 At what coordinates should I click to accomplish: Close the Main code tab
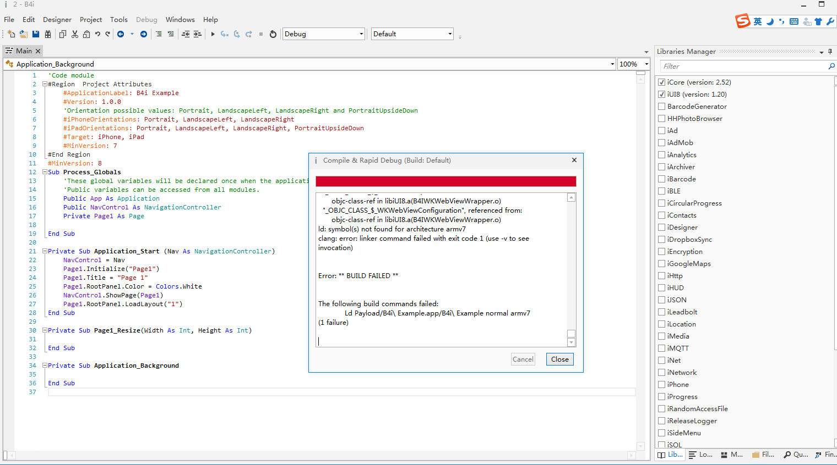pyautogui.click(x=38, y=51)
